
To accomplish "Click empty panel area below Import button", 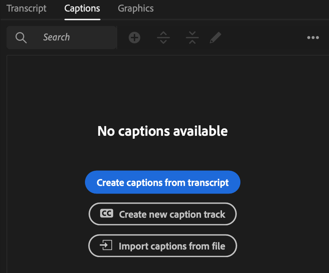I will 162,265.
